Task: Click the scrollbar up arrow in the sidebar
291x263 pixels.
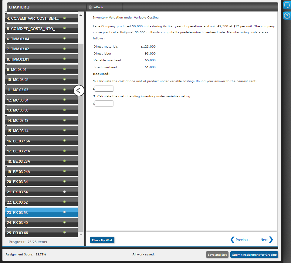Action: (81, 14)
